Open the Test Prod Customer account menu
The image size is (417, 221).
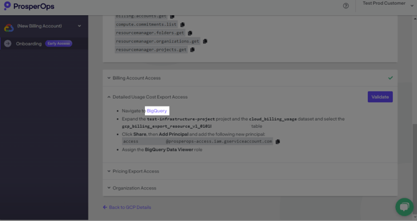point(388,4)
